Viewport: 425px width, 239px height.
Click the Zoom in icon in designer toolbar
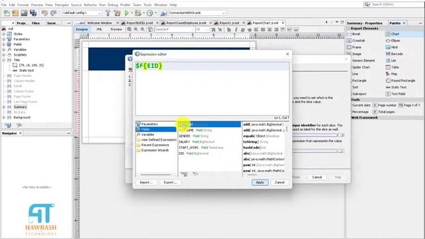135,29
